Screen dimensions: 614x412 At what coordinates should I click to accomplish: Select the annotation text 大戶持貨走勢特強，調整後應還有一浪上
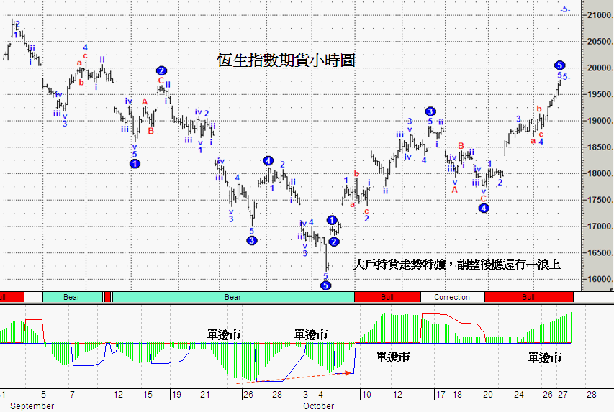click(x=456, y=265)
